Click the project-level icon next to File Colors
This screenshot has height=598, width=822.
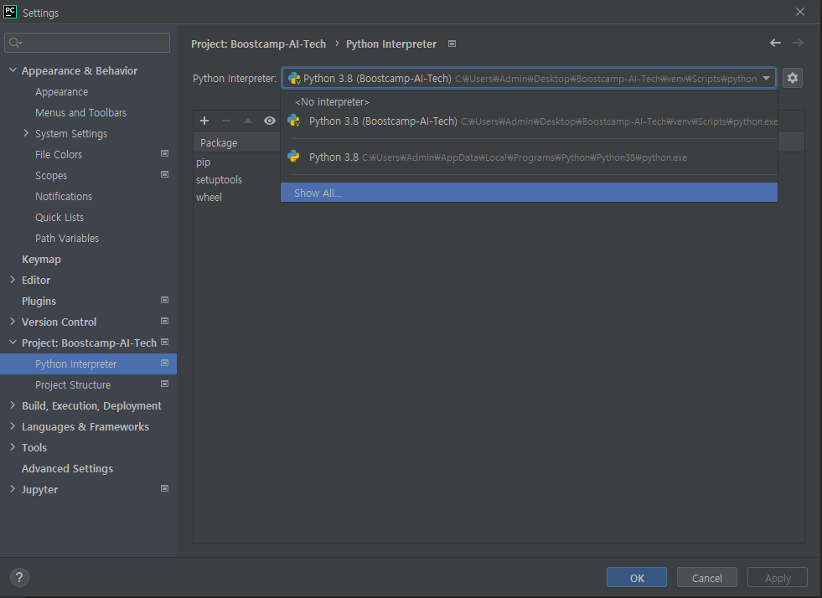[164, 153]
